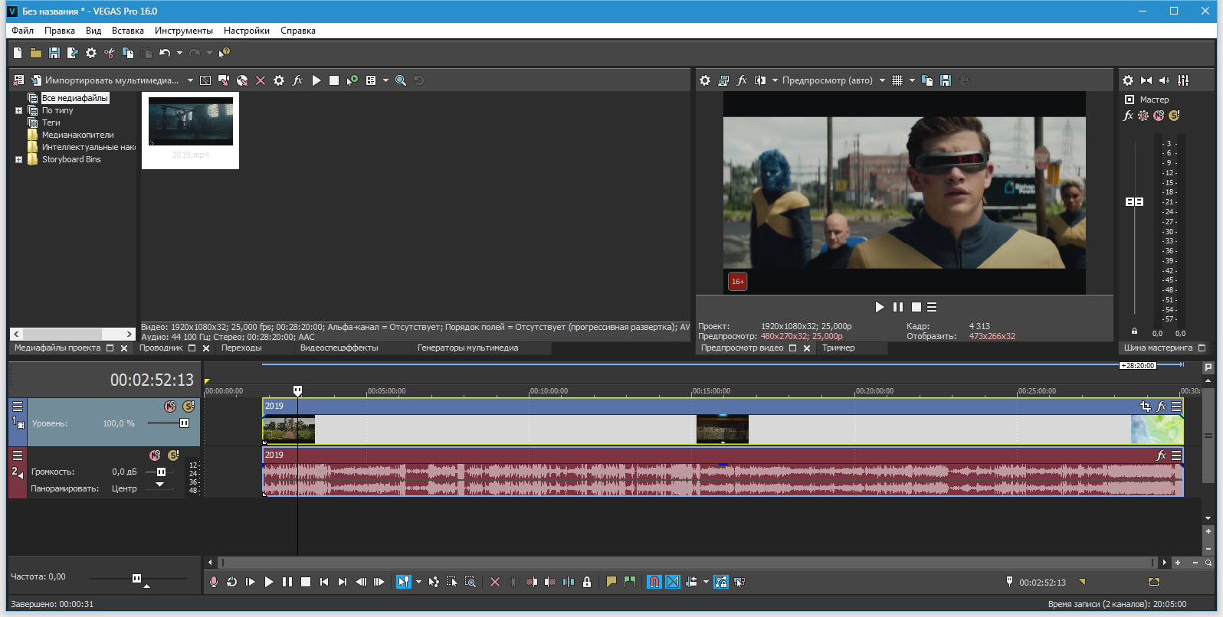
Task: Stop media preview in the Project Media toolbar
Action: tap(334, 80)
